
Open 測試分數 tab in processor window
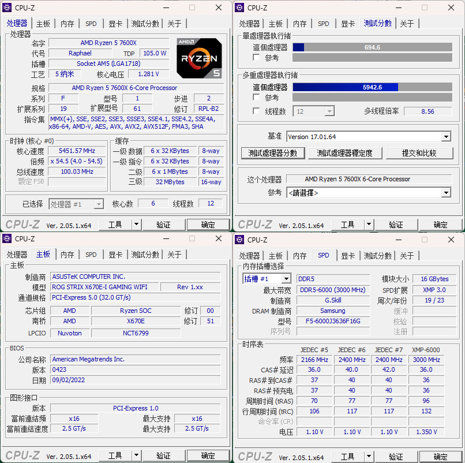click(x=145, y=24)
